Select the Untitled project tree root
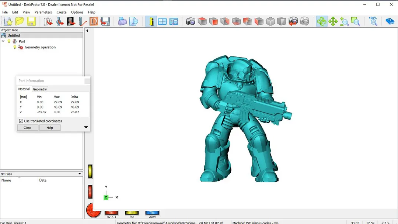Viewport: 398px width, 224px height. (x=14, y=35)
